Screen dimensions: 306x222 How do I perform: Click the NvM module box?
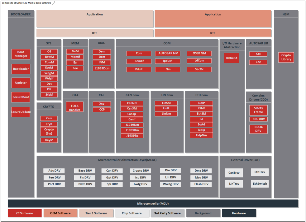(75, 51)
